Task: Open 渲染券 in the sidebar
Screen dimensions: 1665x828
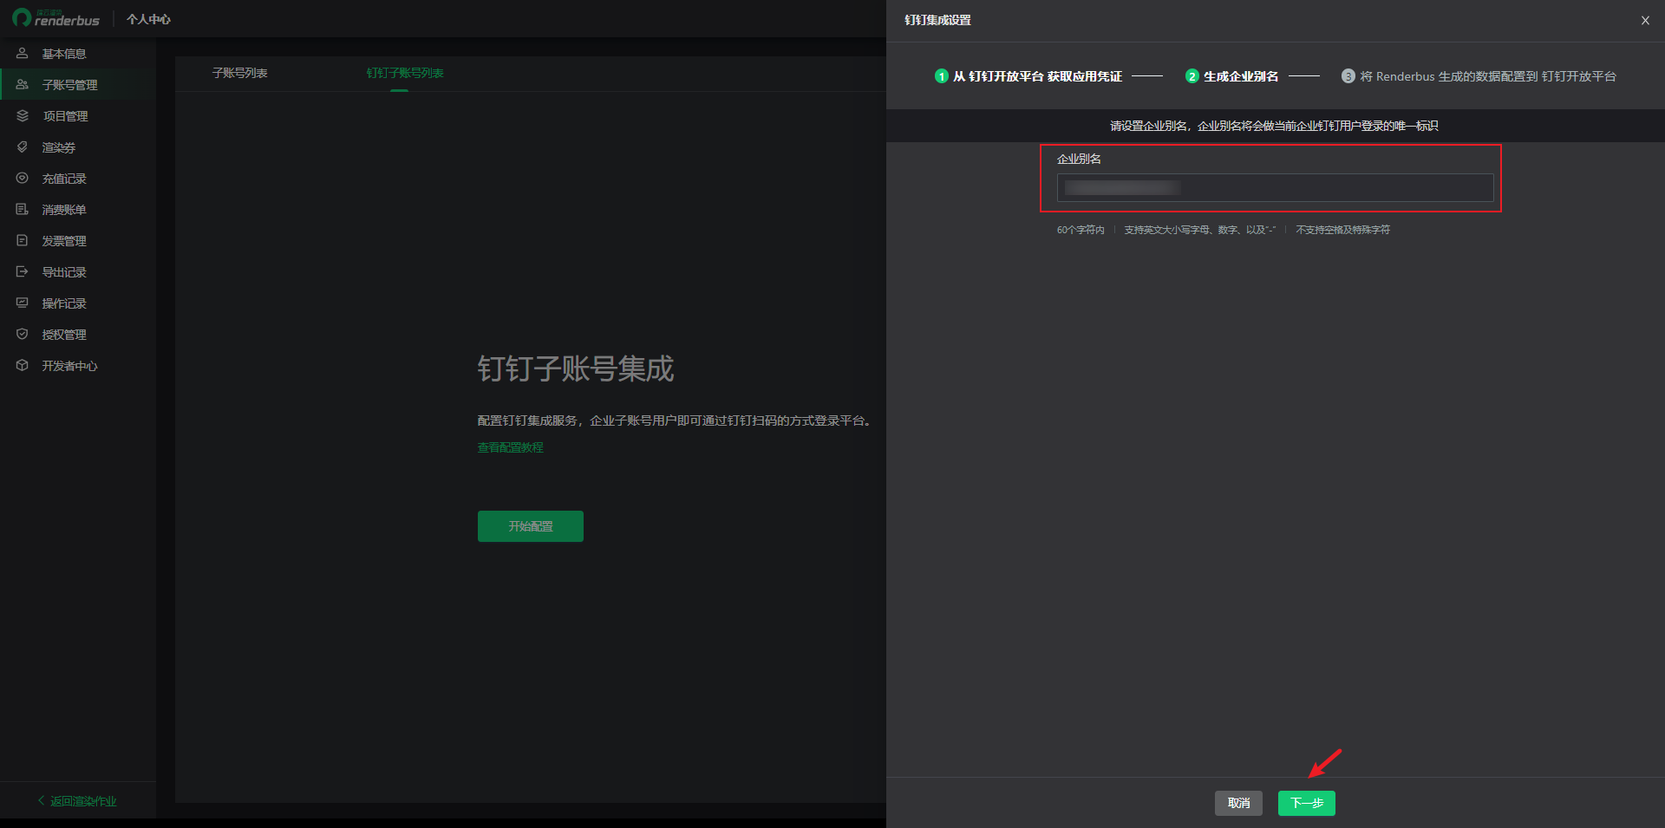Action: (78, 147)
